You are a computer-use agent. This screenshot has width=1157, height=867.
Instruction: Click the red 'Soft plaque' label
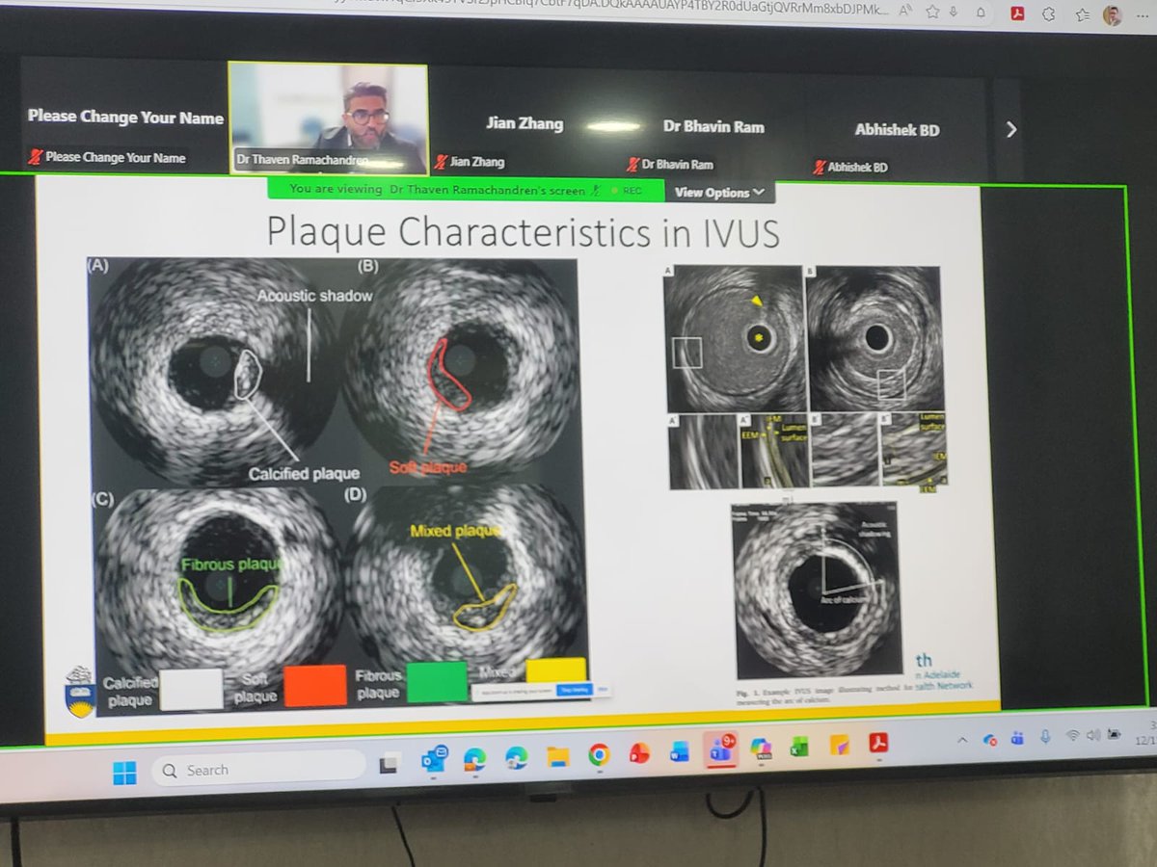coord(428,467)
